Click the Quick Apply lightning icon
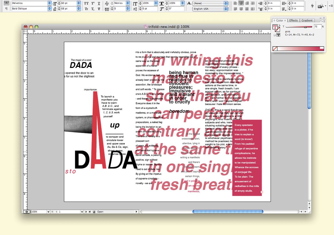Screen dimensions: 334x235 coord(312,6)
